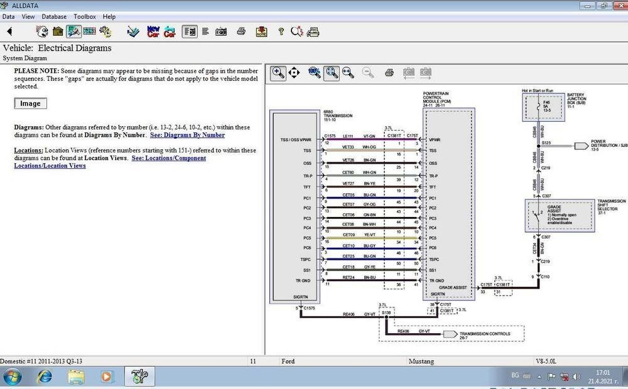Print the wiring diagram from the viewer toolbar

pyautogui.click(x=389, y=72)
